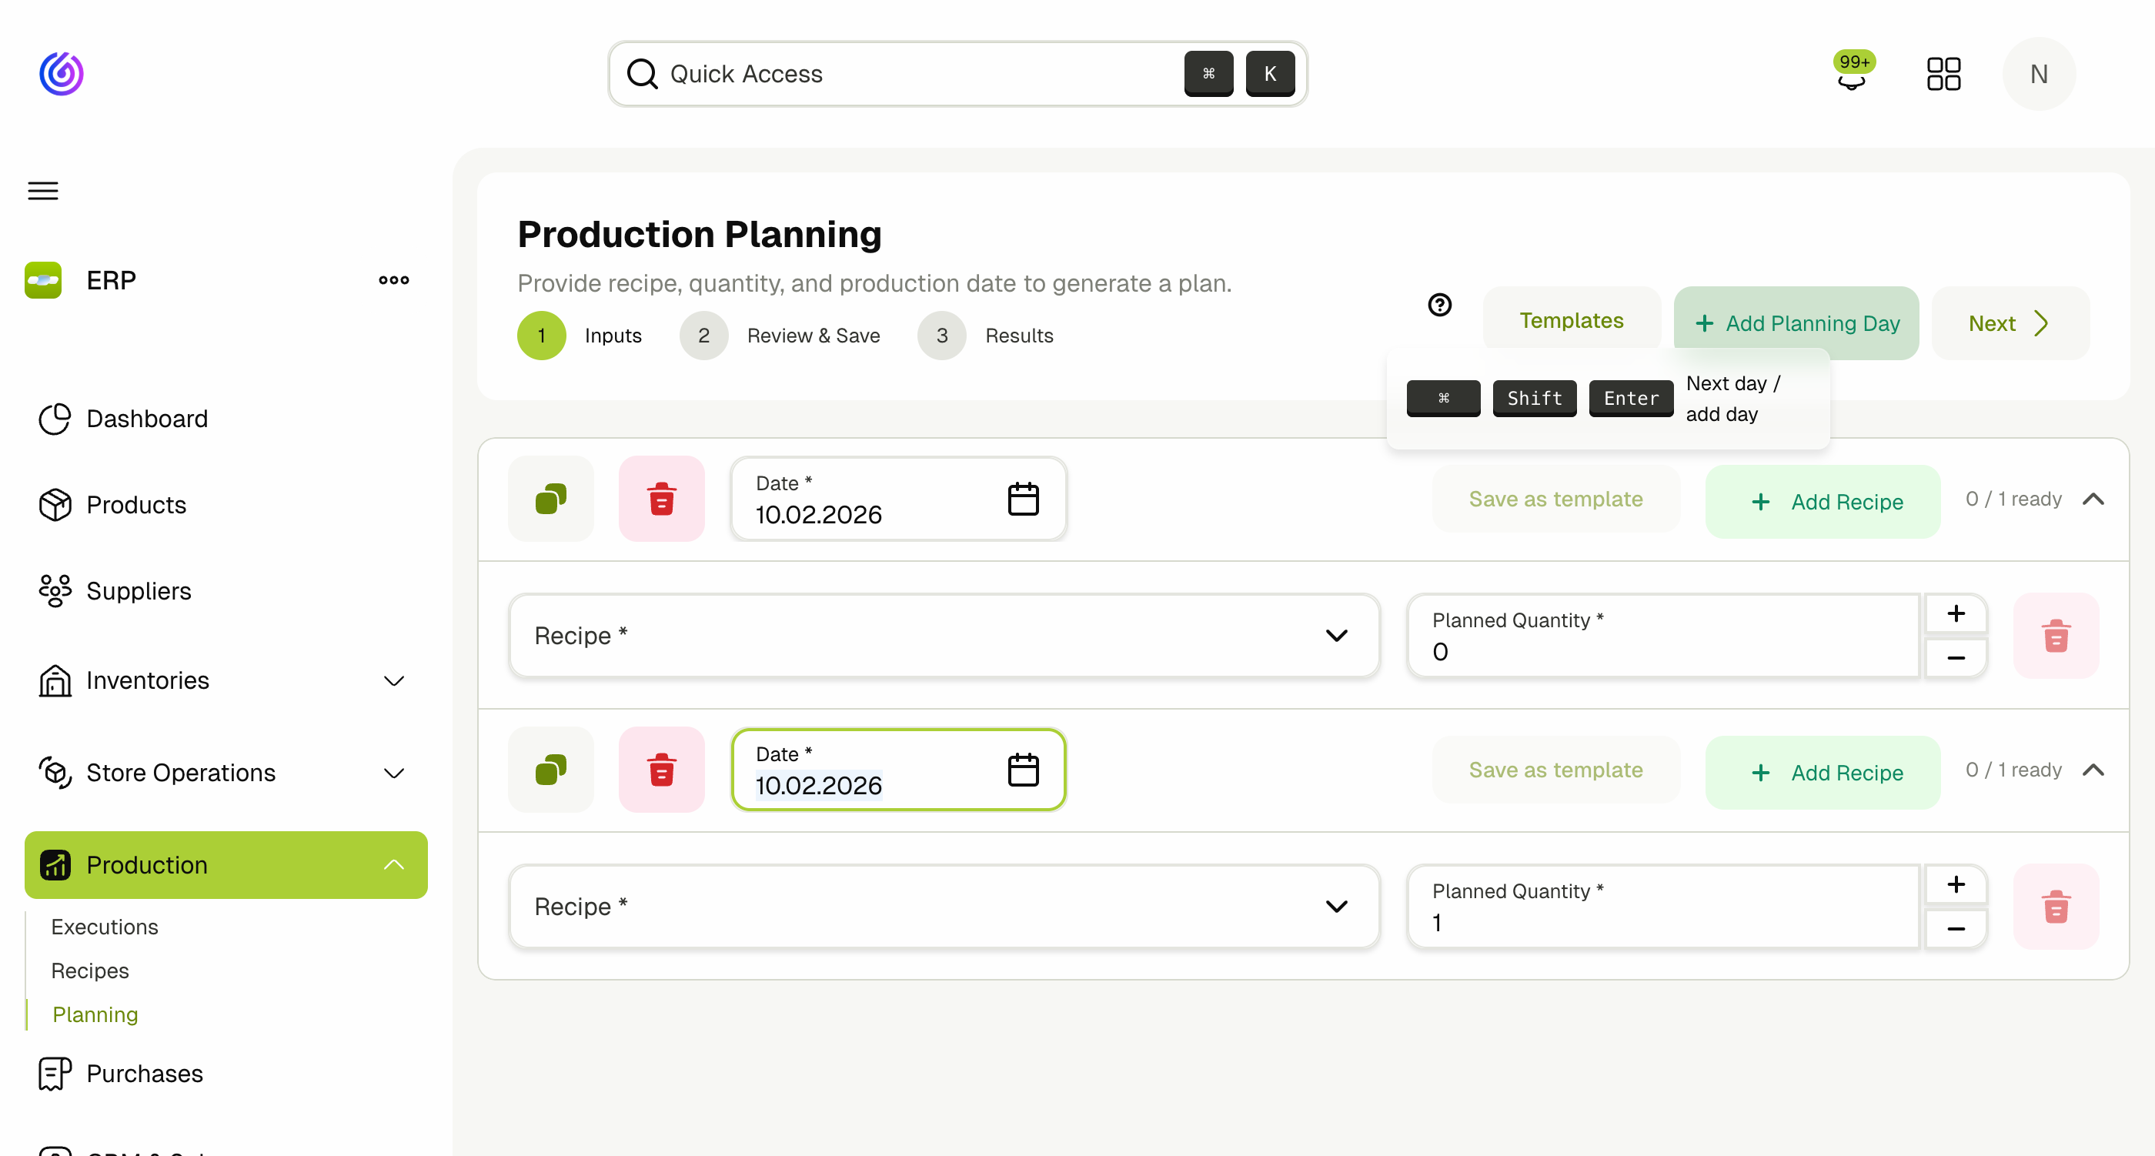Open the hamburger menu at top of sidebar
The width and height of the screenshot is (2155, 1156).
[42, 191]
